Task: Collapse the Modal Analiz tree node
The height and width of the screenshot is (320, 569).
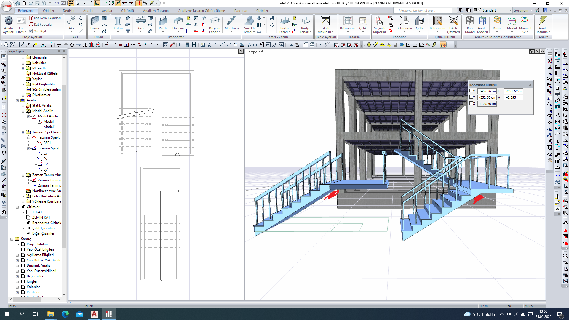Action: [x=23, y=111]
